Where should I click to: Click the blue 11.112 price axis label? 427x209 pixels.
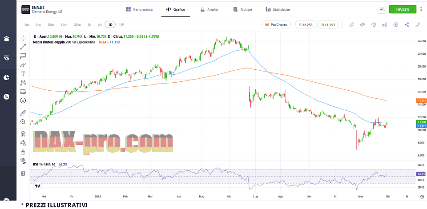[422, 126]
